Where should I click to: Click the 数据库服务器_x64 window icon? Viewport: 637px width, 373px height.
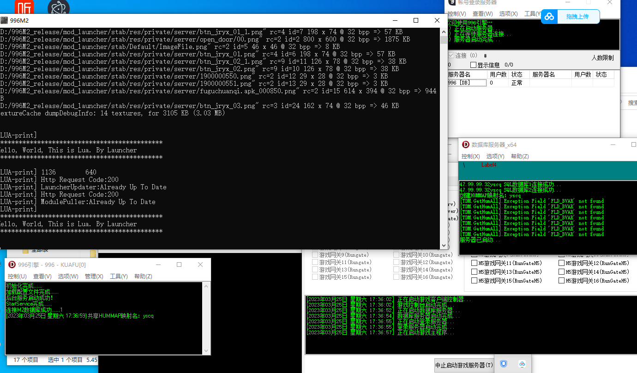pyautogui.click(x=465, y=144)
